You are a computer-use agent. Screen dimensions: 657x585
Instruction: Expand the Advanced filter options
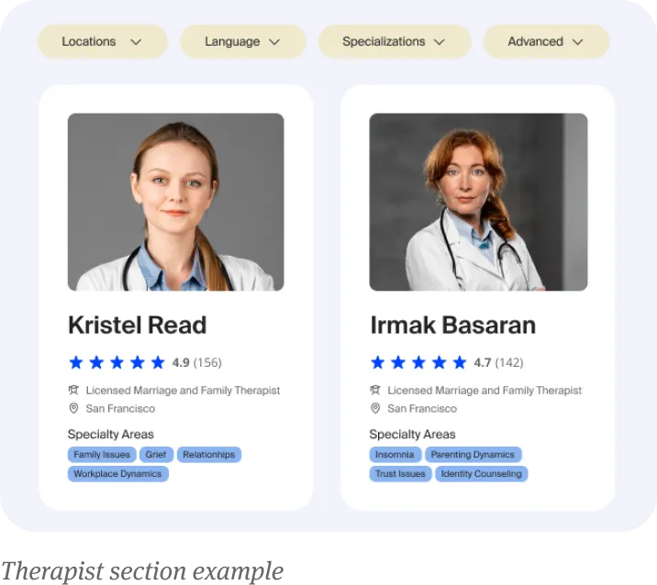(x=546, y=41)
